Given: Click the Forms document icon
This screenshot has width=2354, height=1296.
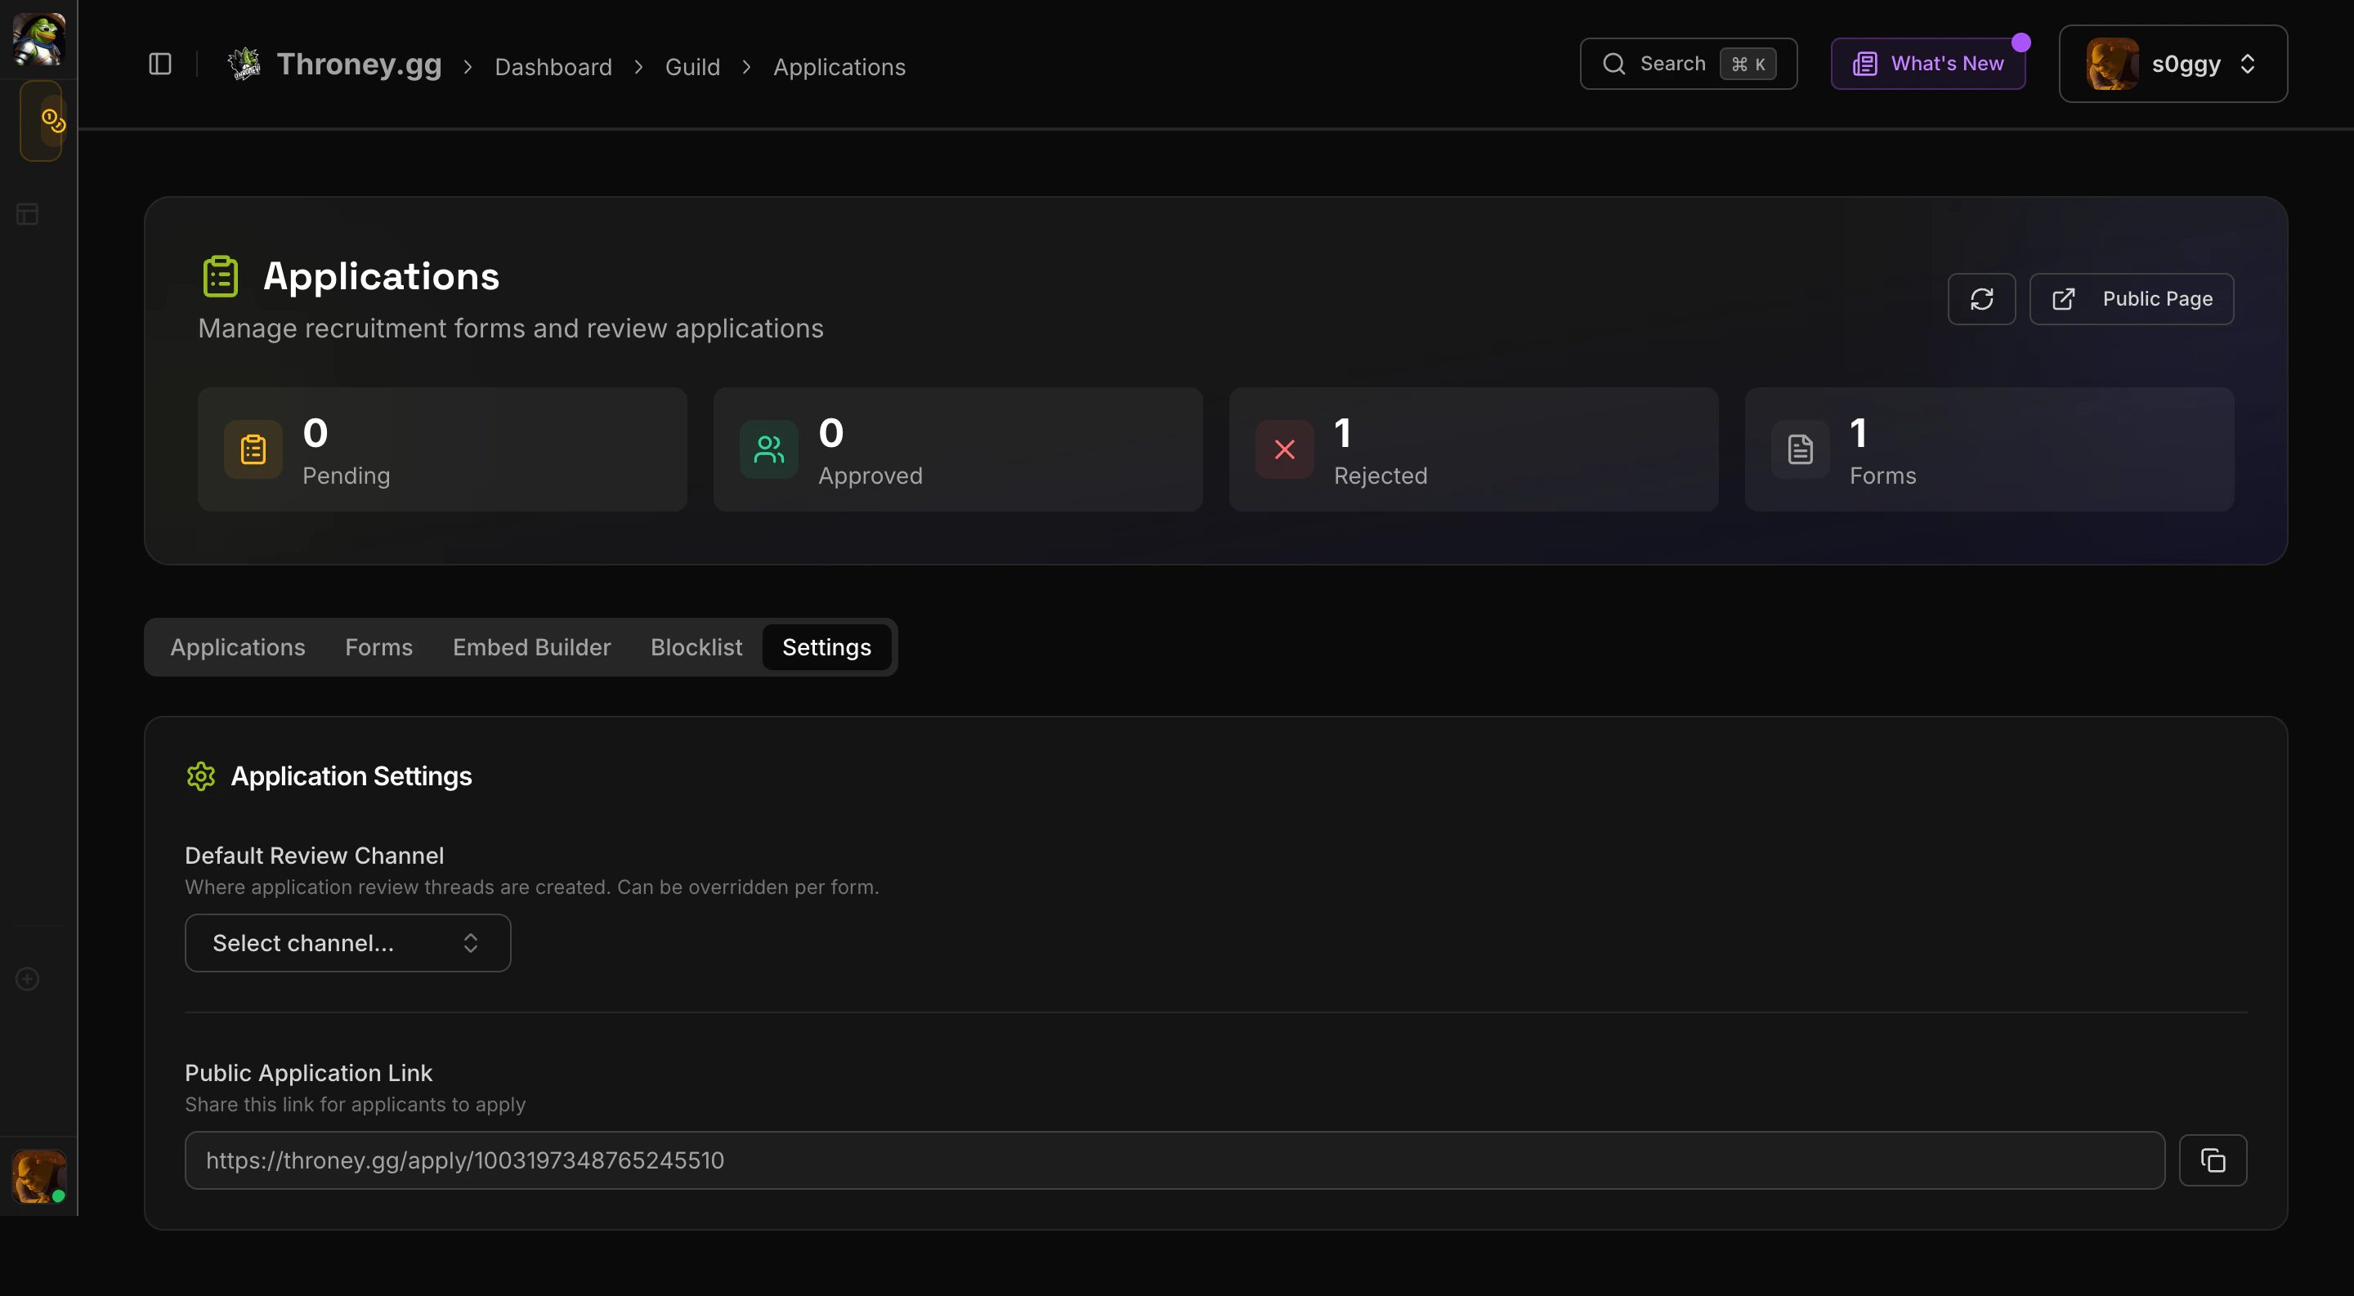Looking at the screenshot, I should click(1799, 449).
